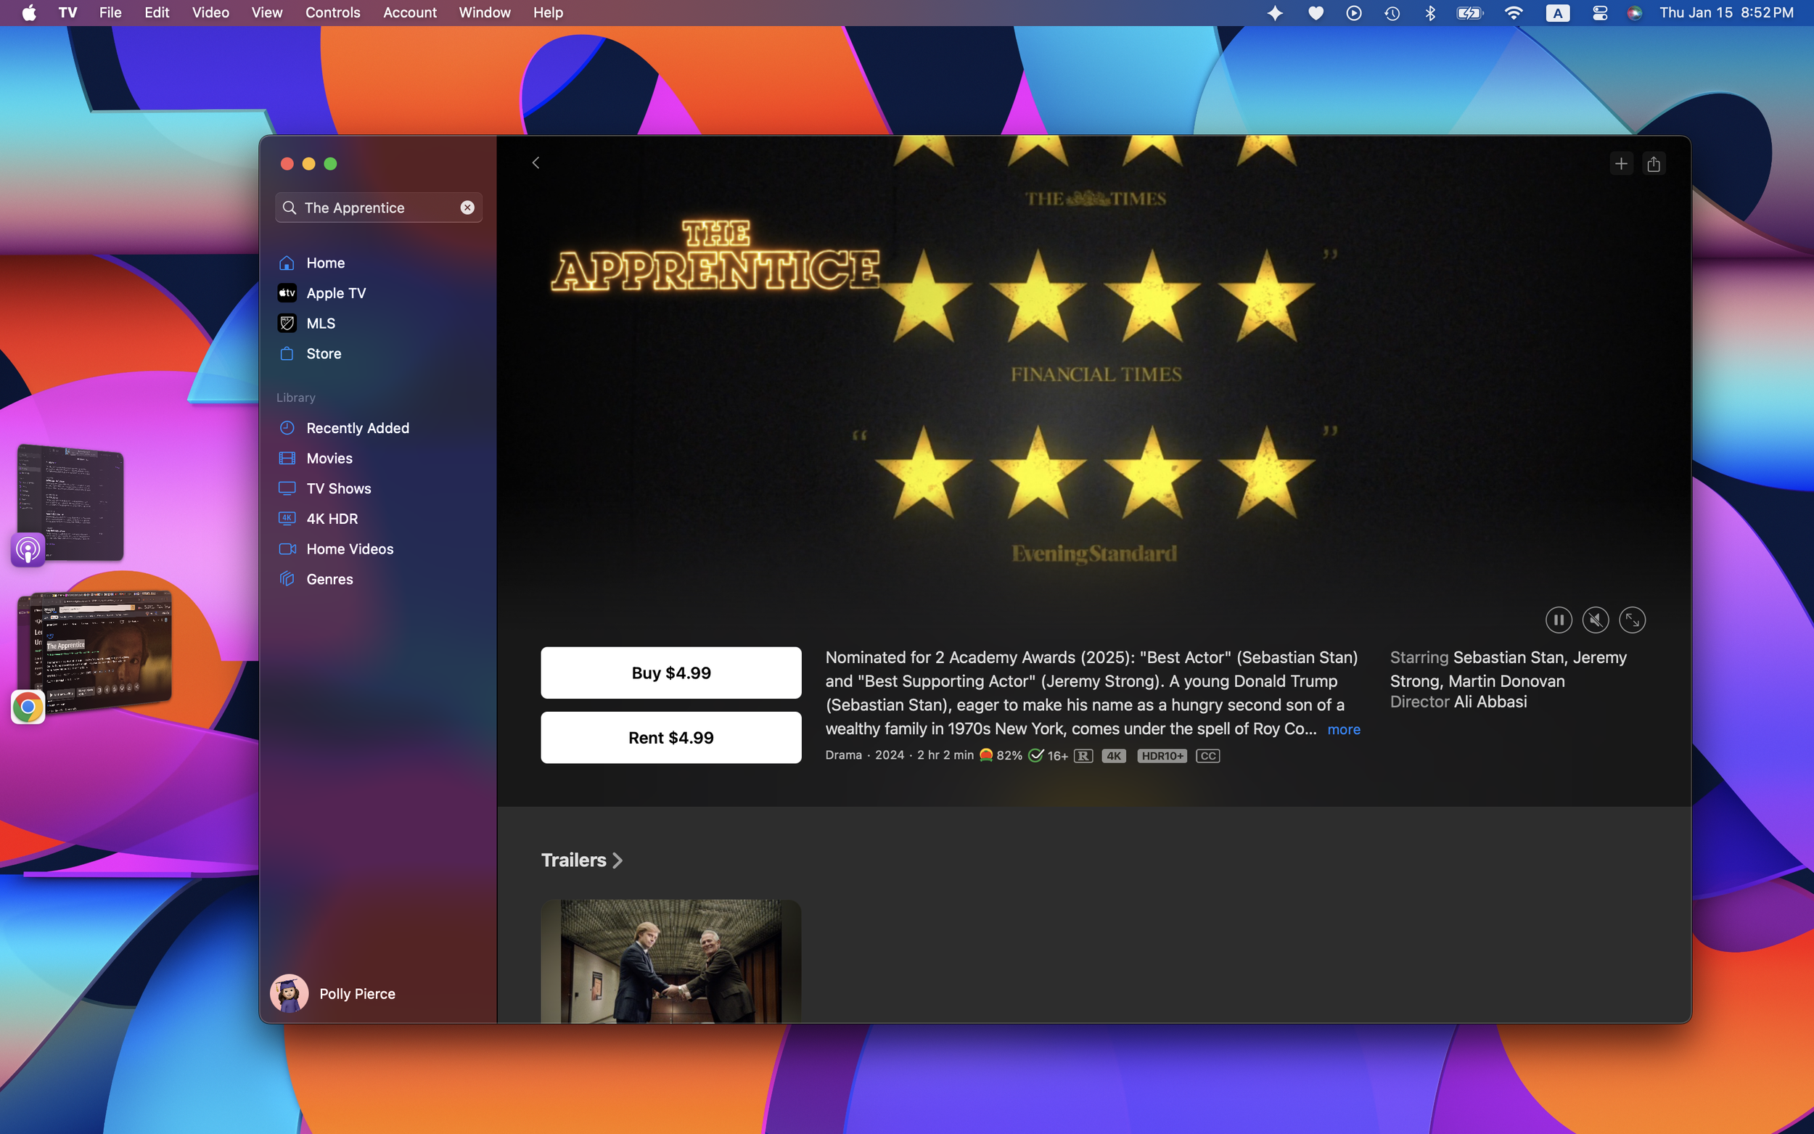Add movie to Up Next with the plus icon
The image size is (1814, 1134).
click(x=1620, y=163)
